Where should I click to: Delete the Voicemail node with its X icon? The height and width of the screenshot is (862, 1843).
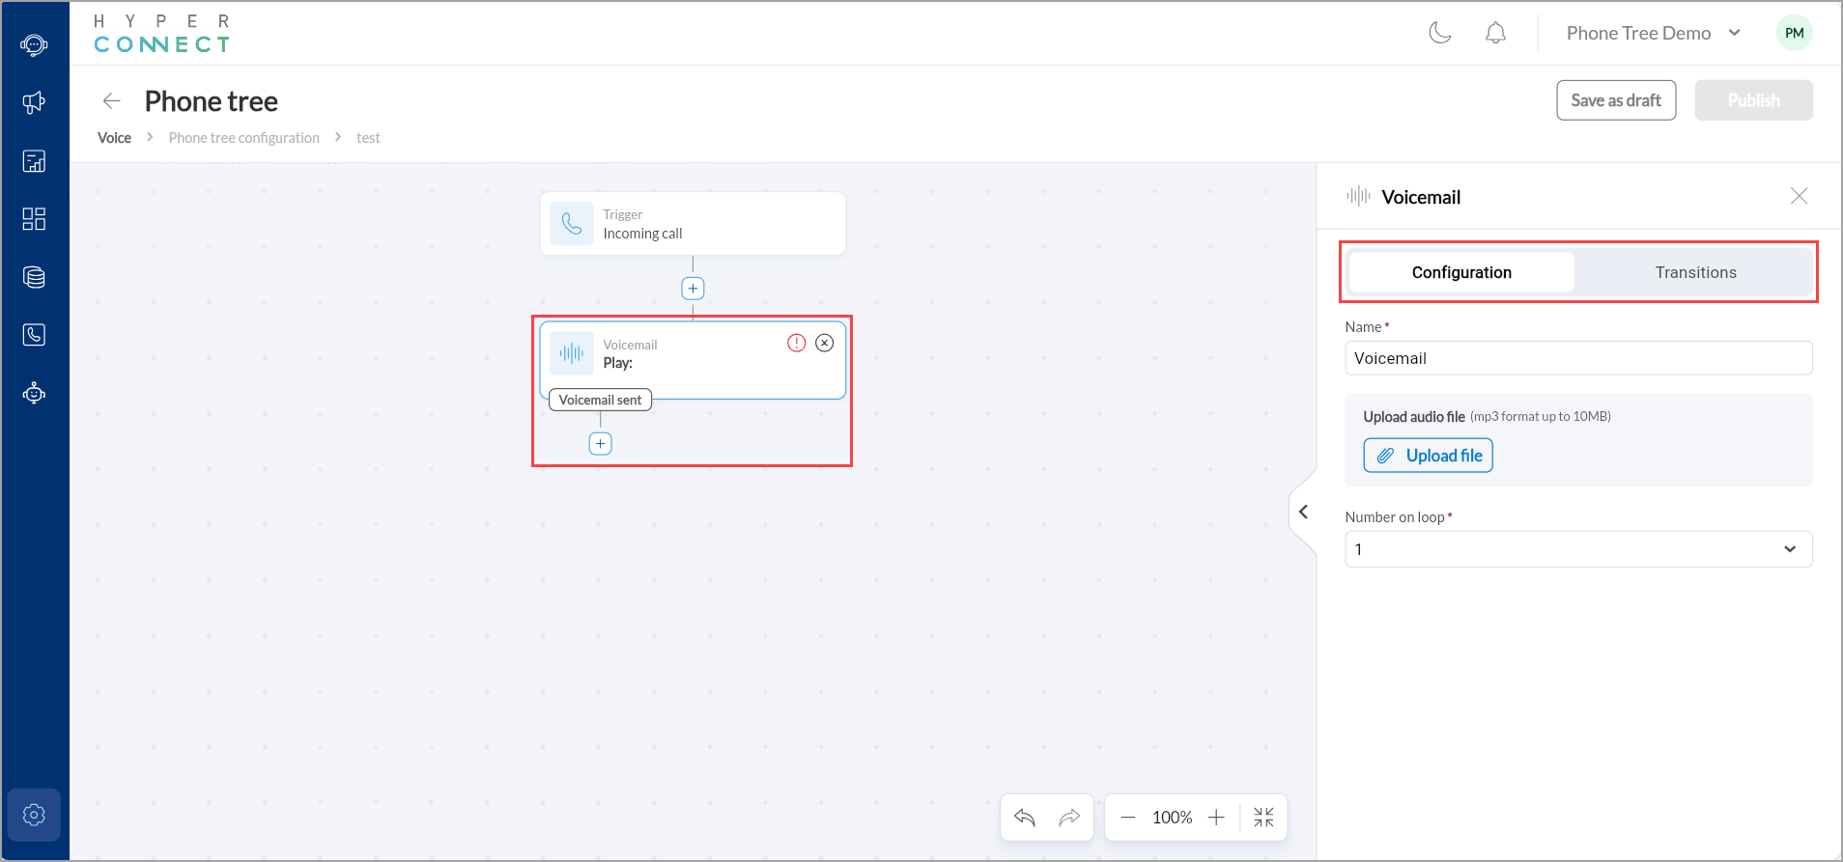tap(824, 343)
